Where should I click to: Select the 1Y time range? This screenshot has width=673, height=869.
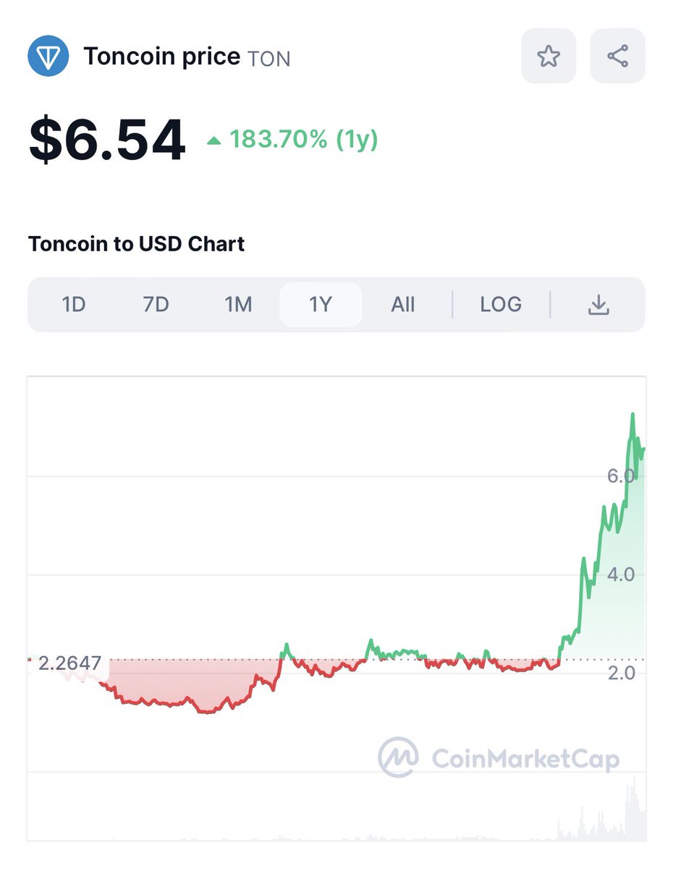[321, 305]
